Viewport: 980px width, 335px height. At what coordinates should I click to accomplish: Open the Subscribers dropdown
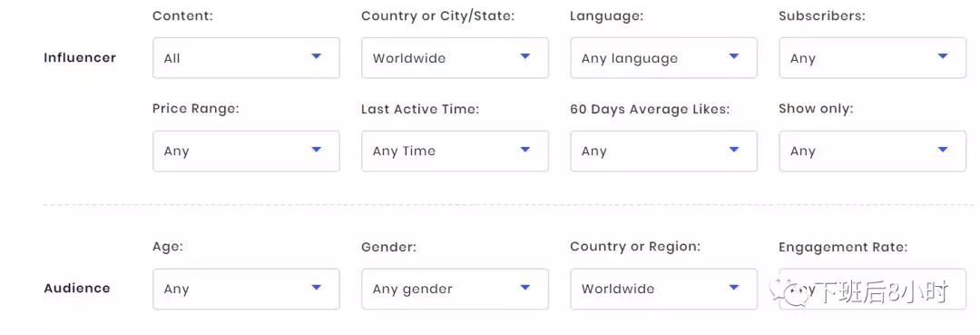[873, 58]
